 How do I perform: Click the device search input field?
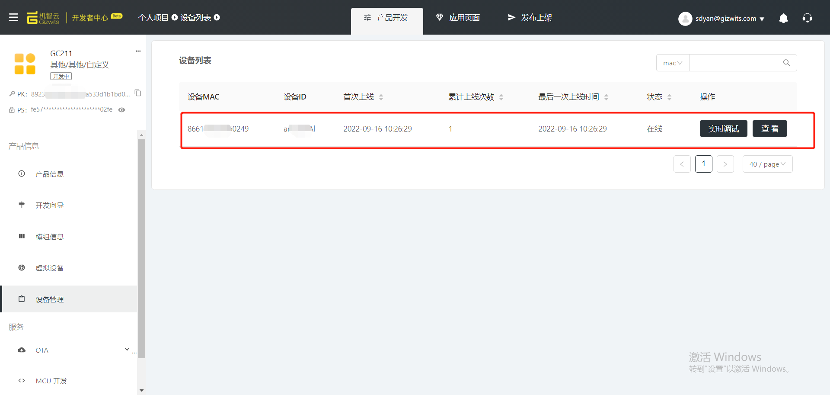click(x=735, y=63)
